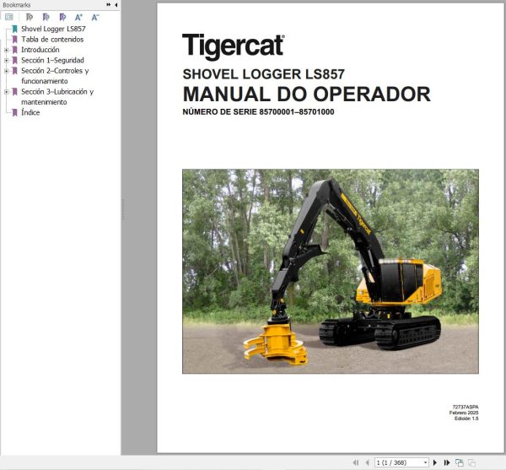Click the serial number line 85700001–85701000
The height and width of the screenshot is (470, 506).
[259, 112]
